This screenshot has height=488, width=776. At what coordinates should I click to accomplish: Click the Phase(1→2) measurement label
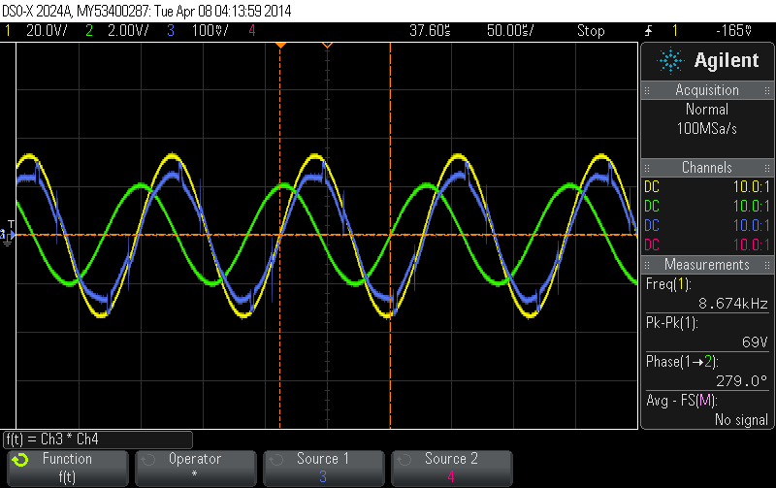click(682, 362)
